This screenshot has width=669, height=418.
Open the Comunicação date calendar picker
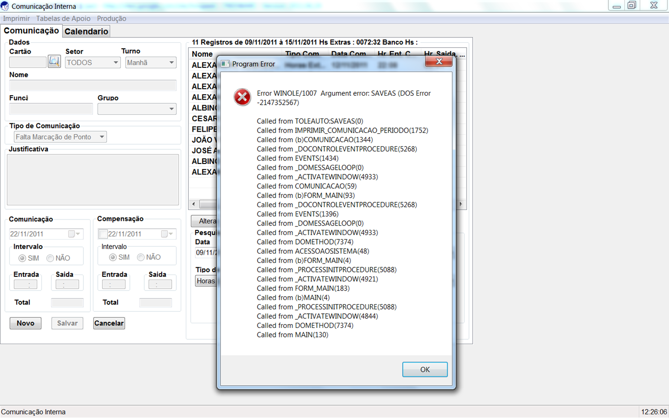coord(74,234)
